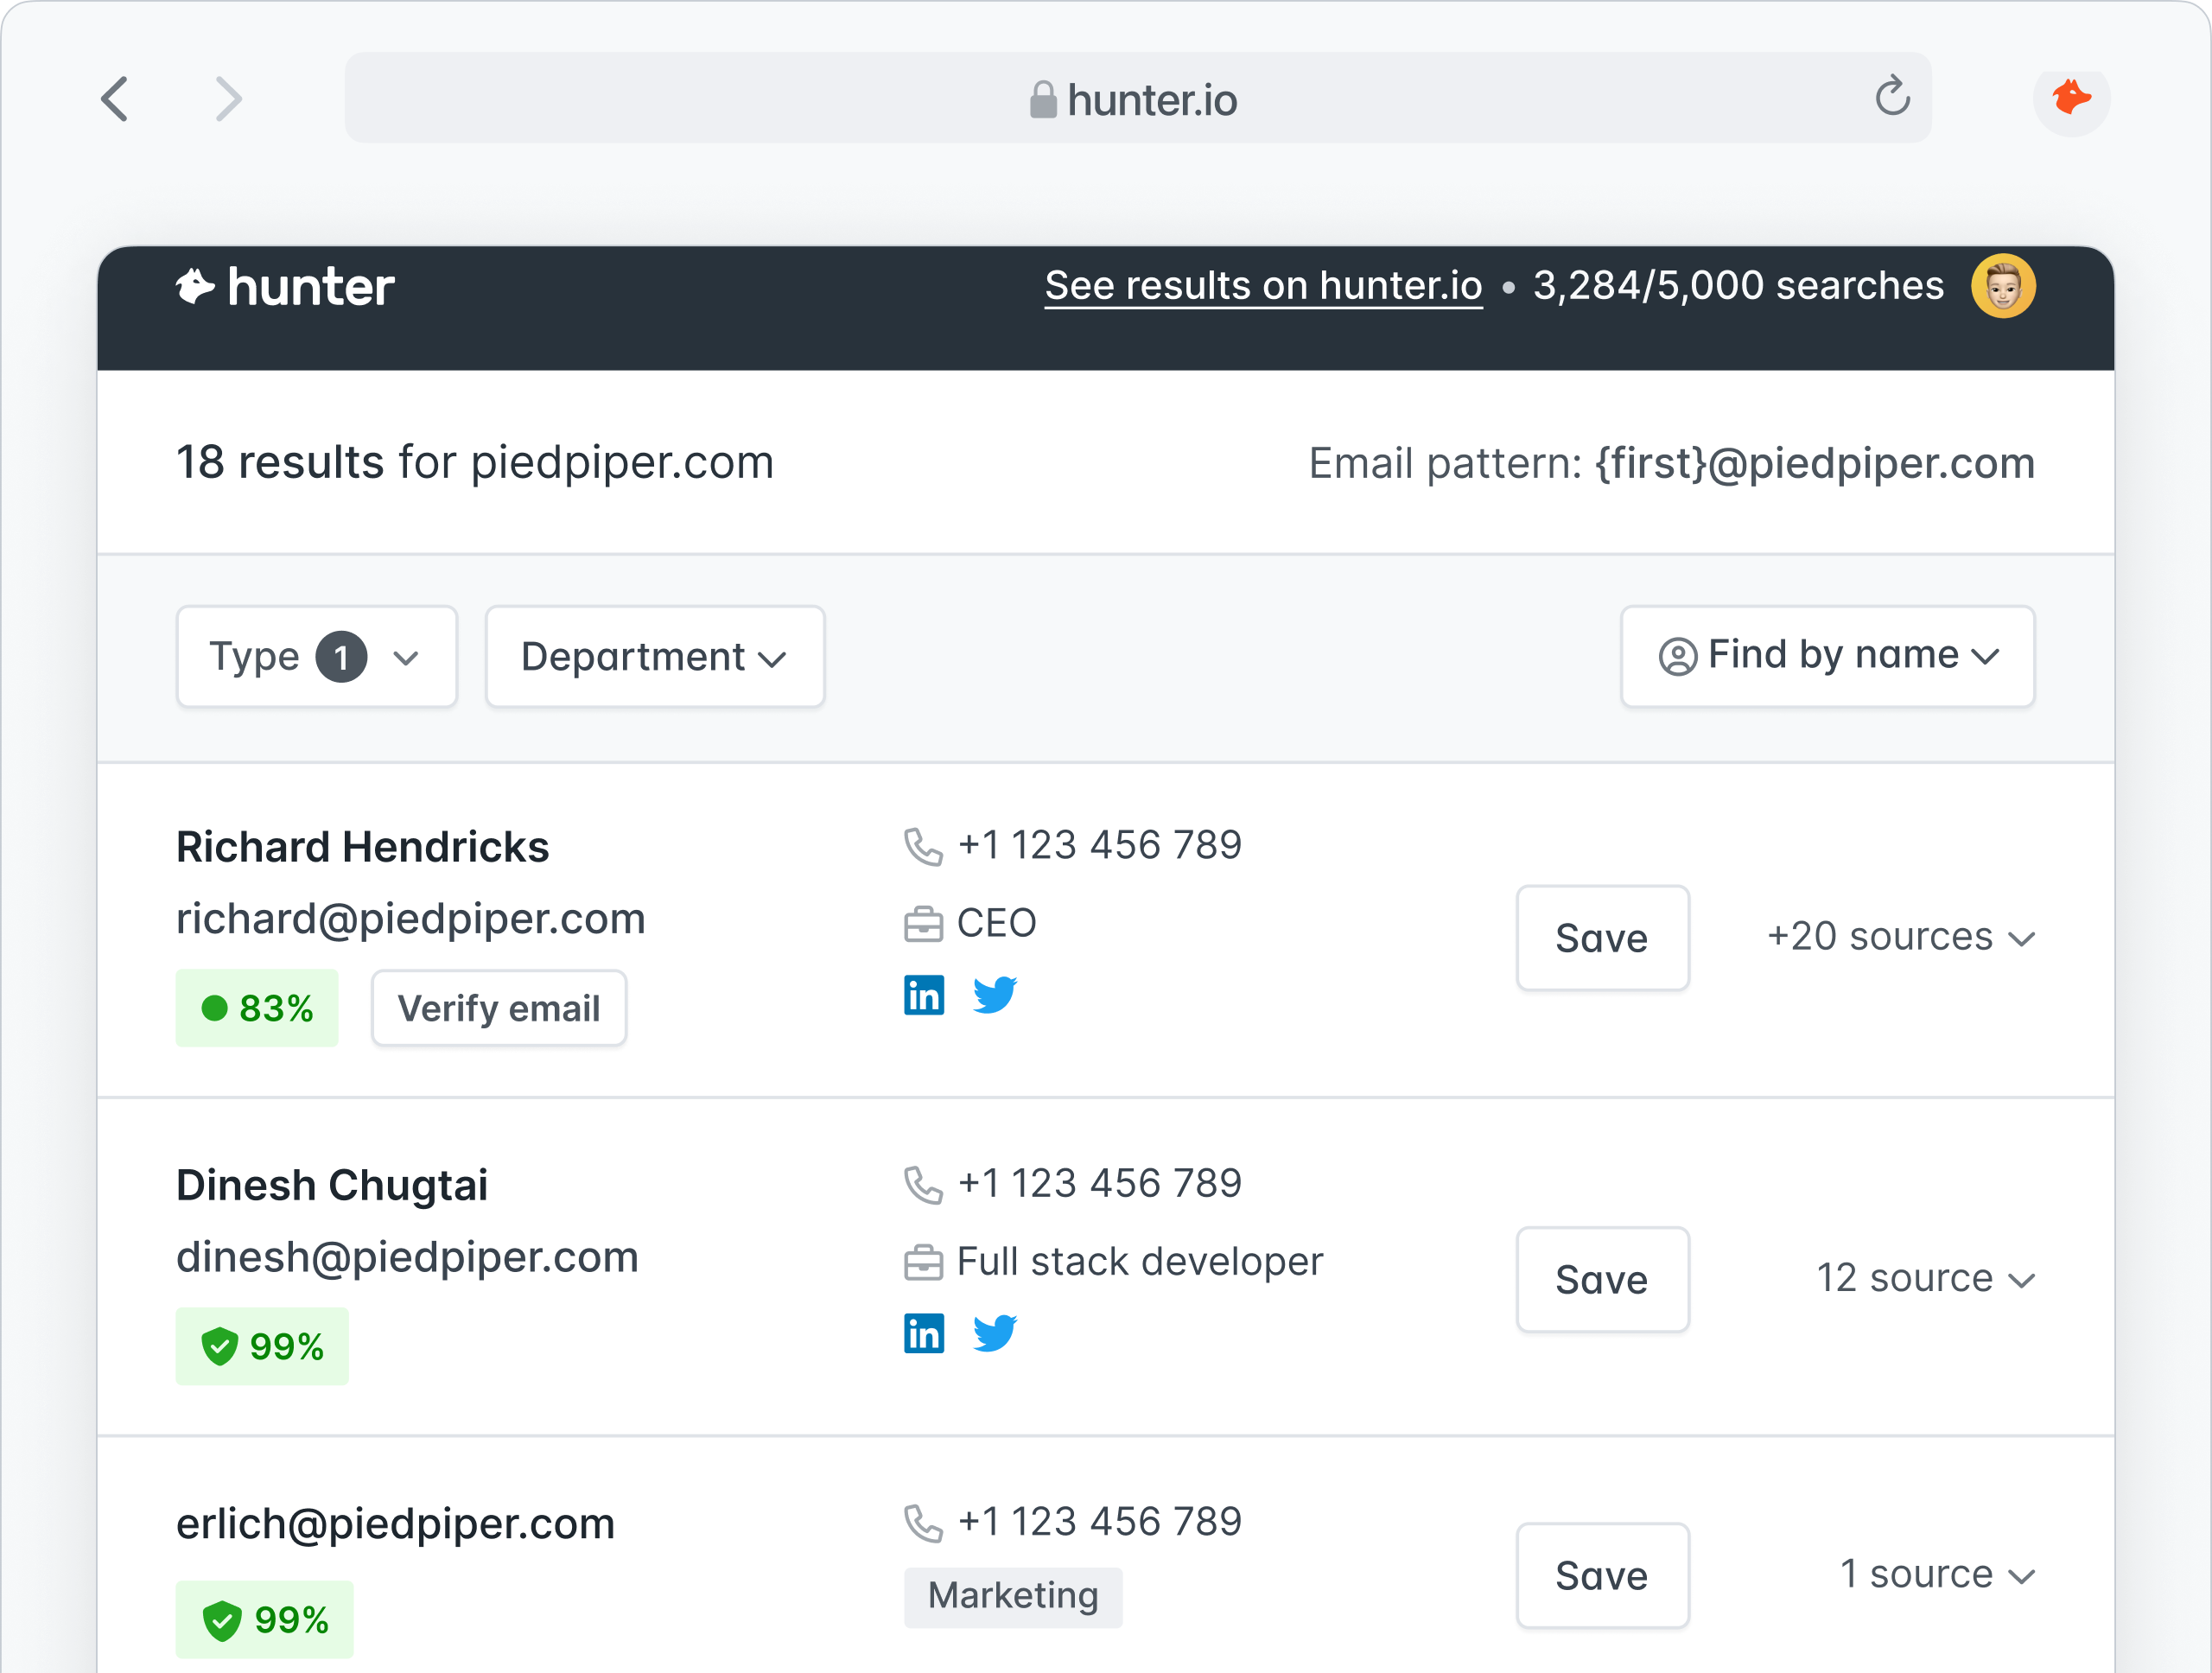
Task: Select the email erlich@piedpiper.com
Action: [395, 1524]
